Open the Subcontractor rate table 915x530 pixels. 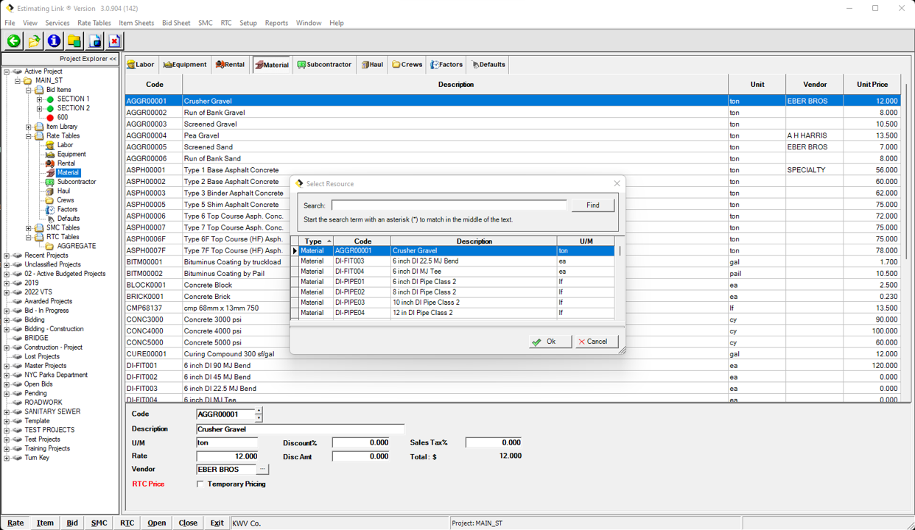pyautogui.click(x=324, y=64)
